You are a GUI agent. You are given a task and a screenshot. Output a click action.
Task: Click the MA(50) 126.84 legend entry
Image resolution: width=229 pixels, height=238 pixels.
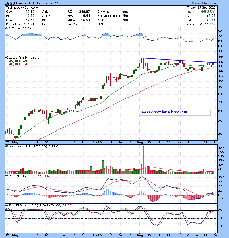pyautogui.click(x=16, y=64)
